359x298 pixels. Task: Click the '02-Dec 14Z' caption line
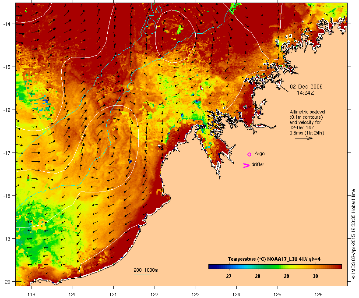tap(302, 128)
